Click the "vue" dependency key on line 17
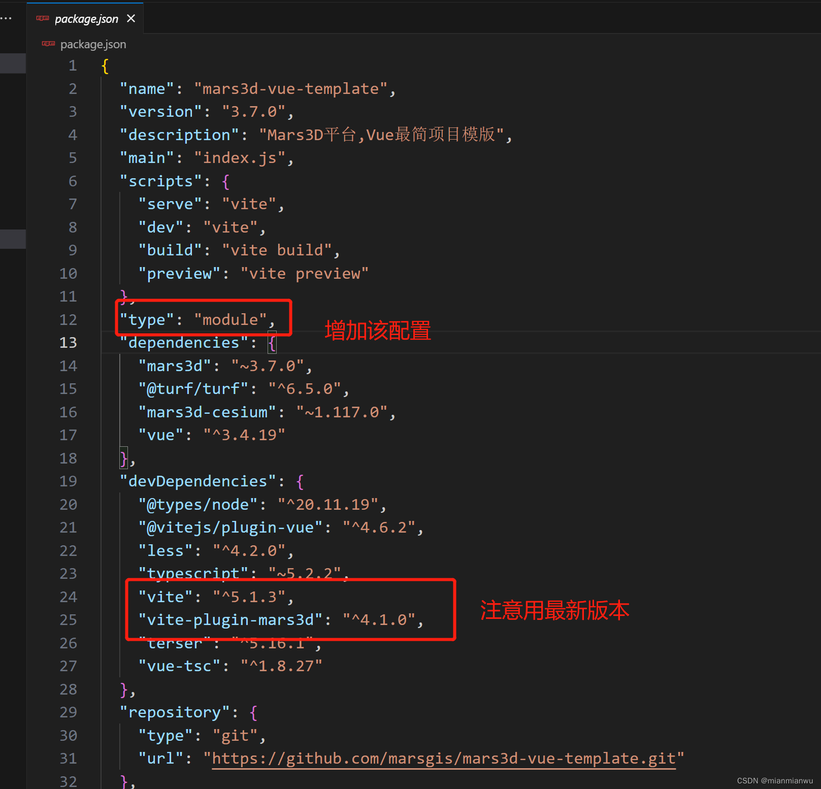This screenshot has height=789, width=821. (161, 435)
